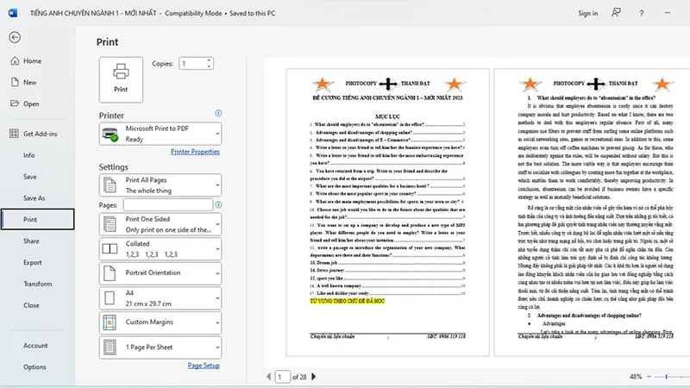
Task: Select Info in the sidebar
Action: coord(29,155)
